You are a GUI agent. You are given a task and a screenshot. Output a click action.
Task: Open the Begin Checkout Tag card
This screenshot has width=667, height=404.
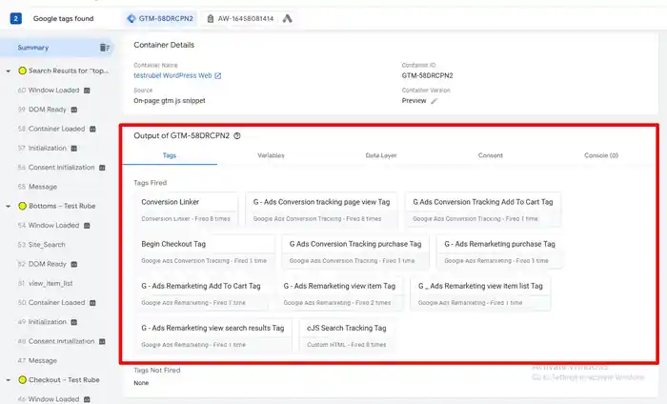tap(206, 252)
